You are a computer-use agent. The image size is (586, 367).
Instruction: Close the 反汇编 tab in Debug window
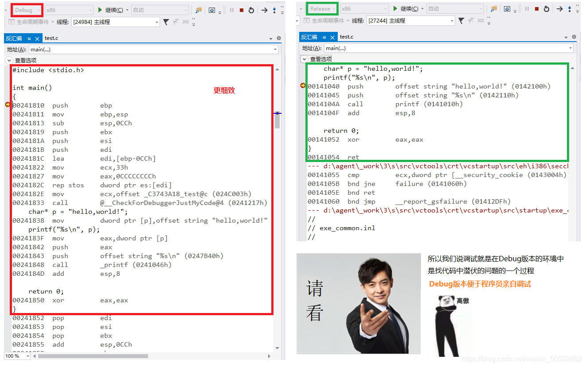point(37,39)
